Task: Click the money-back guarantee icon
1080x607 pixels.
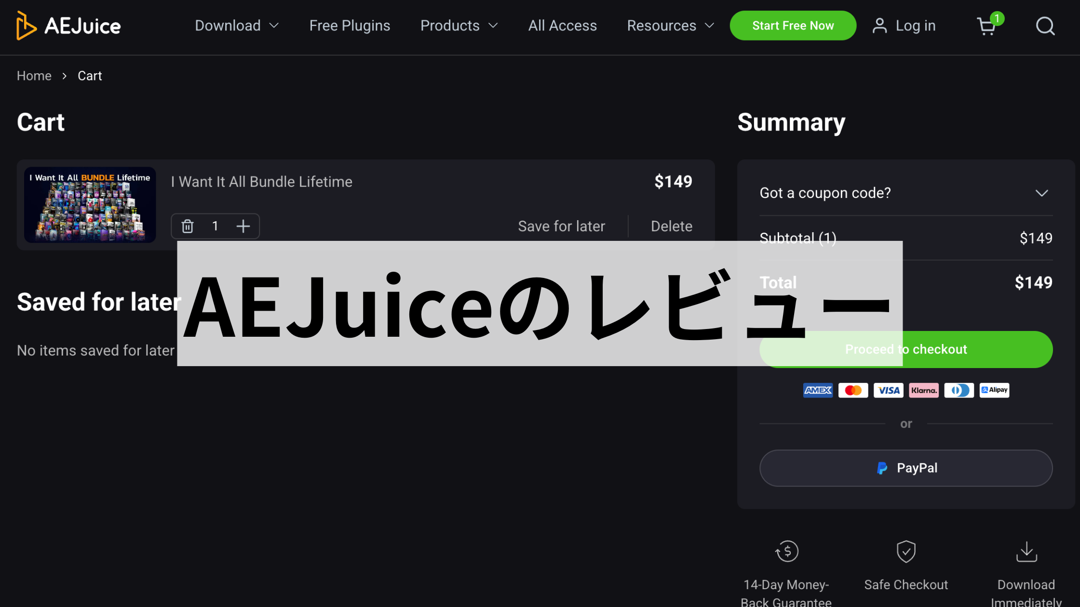Action: (786, 552)
